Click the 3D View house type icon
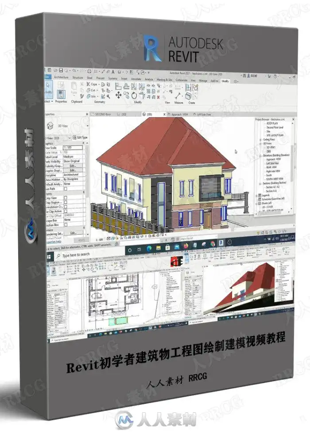Screen dimensions: 310x434 50,126
